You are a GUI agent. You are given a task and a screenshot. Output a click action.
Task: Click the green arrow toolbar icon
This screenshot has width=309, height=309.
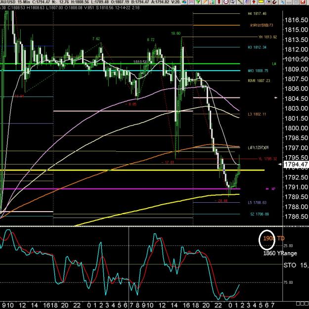pos(198,2)
